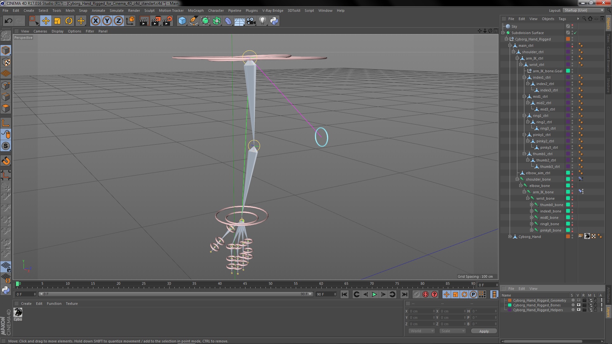Image resolution: width=612 pixels, height=344 pixels.
Task: Select the Cyborg_Hand_Rigged_Helpers layer
Action: point(538,310)
